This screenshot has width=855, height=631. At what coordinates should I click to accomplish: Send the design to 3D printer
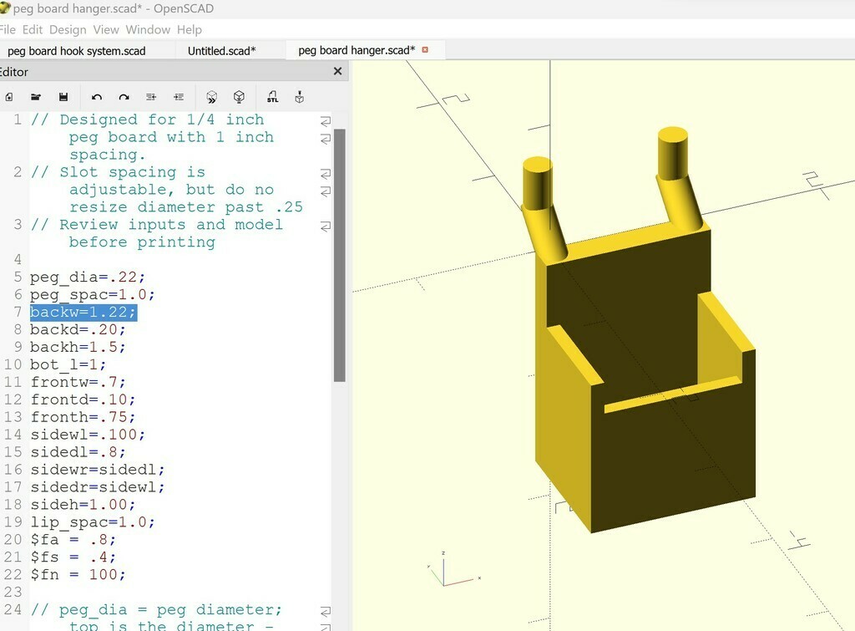(299, 97)
